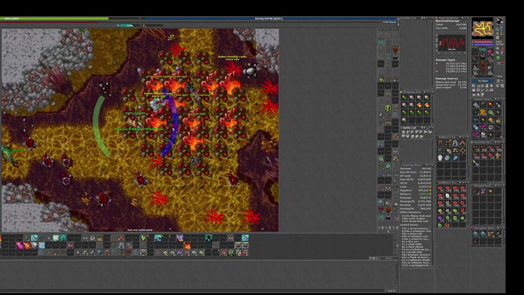This screenshot has width=524, height=295.
Task: Open menu dropdown beside Store button
Action: coord(500,81)
